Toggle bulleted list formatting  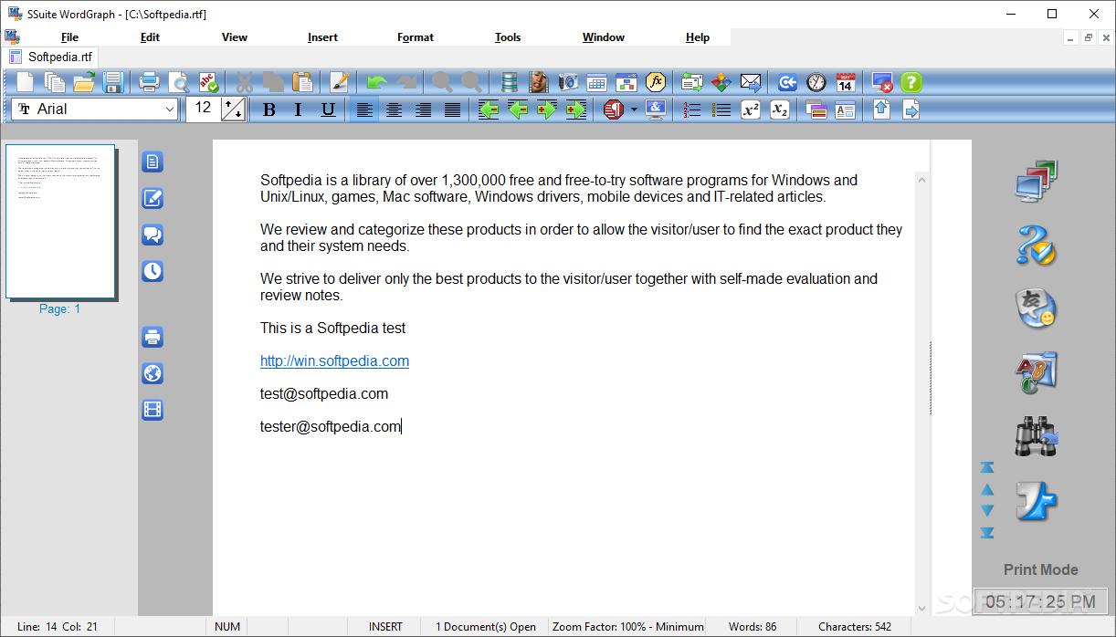(721, 110)
